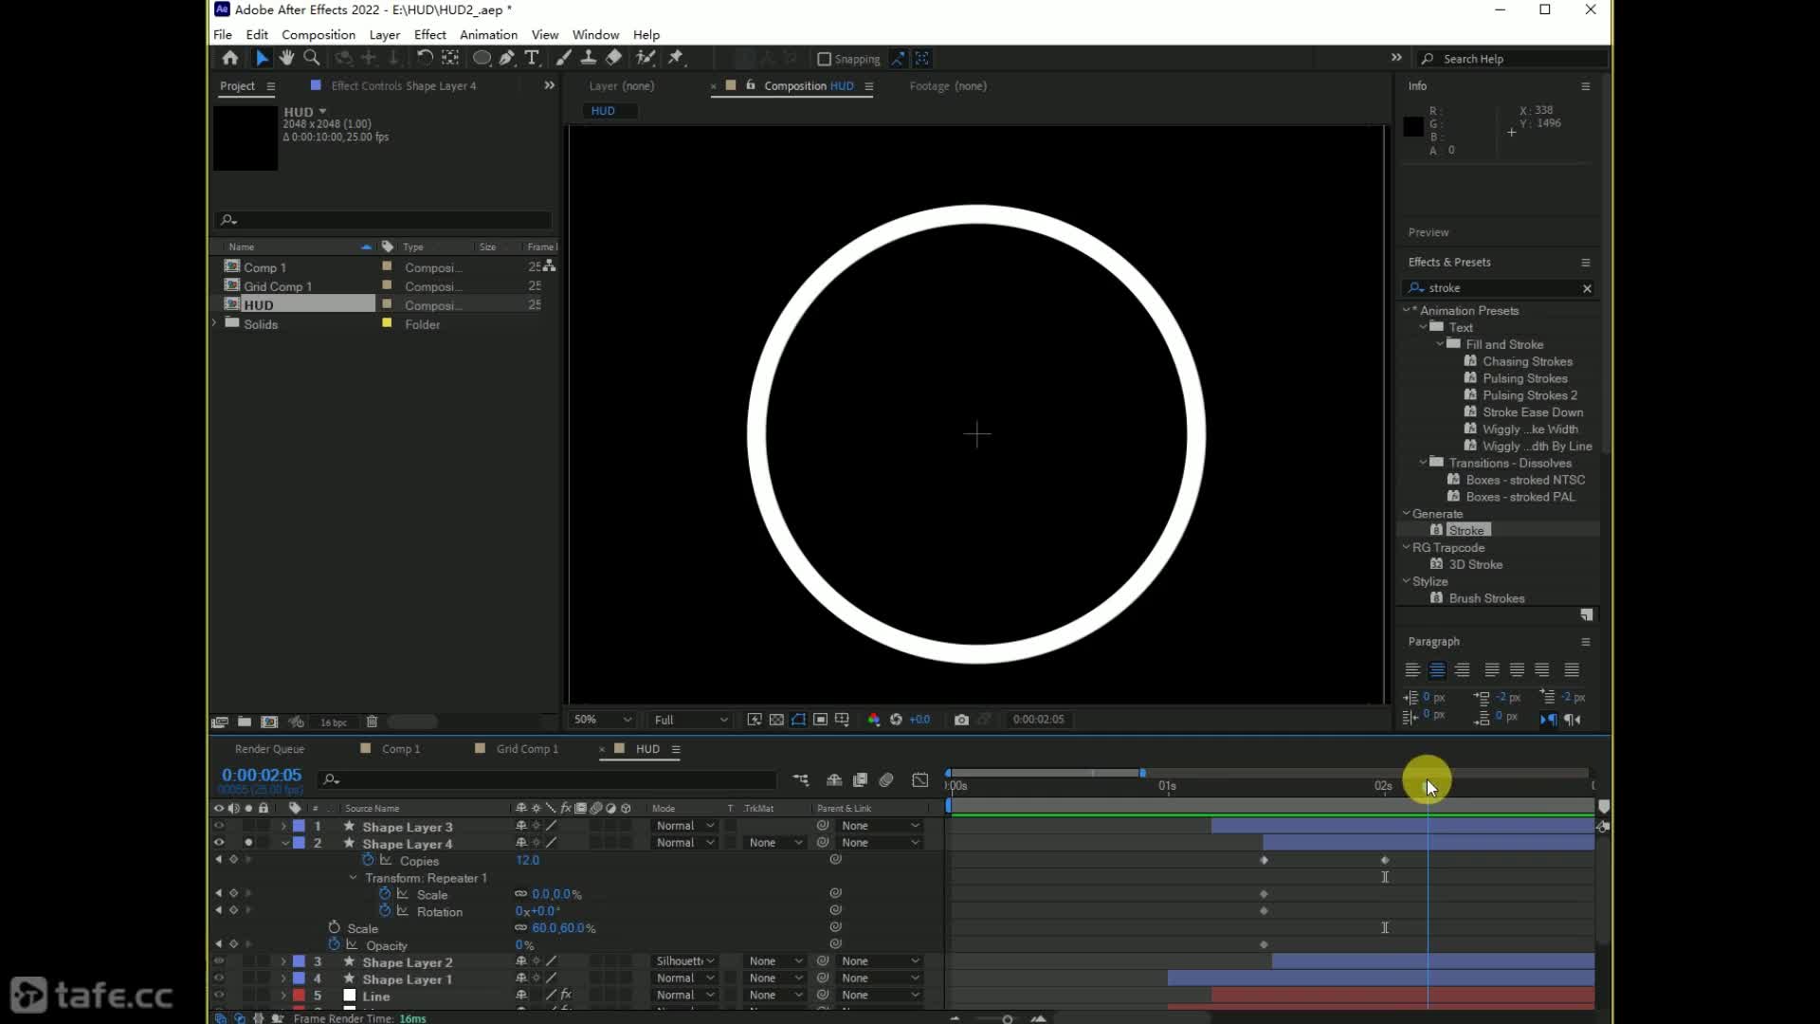Select the Pen tool
This screenshot has height=1024, width=1820.
[x=507, y=59]
